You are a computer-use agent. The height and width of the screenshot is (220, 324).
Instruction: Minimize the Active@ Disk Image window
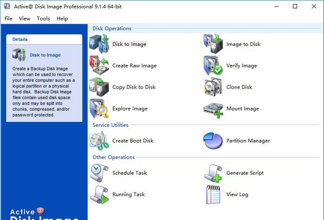pos(276,6)
